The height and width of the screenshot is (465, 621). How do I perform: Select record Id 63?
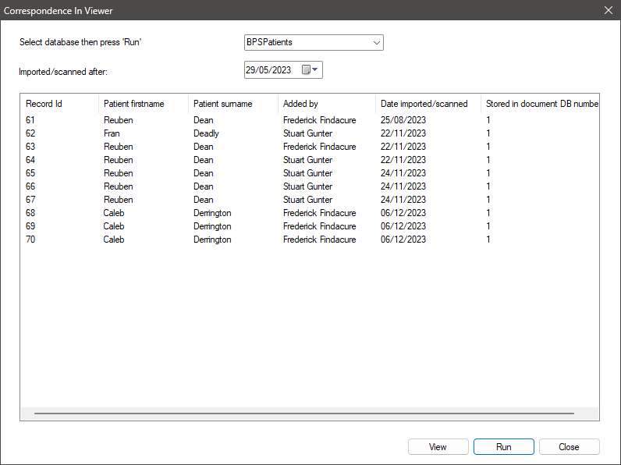coord(30,147)
